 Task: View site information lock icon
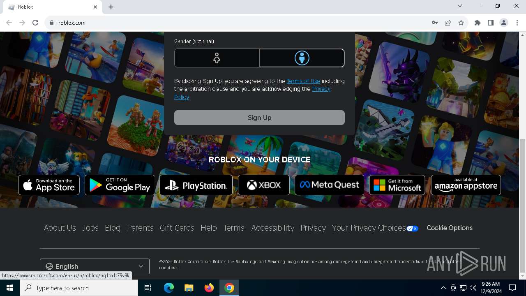tap(51, 23)
